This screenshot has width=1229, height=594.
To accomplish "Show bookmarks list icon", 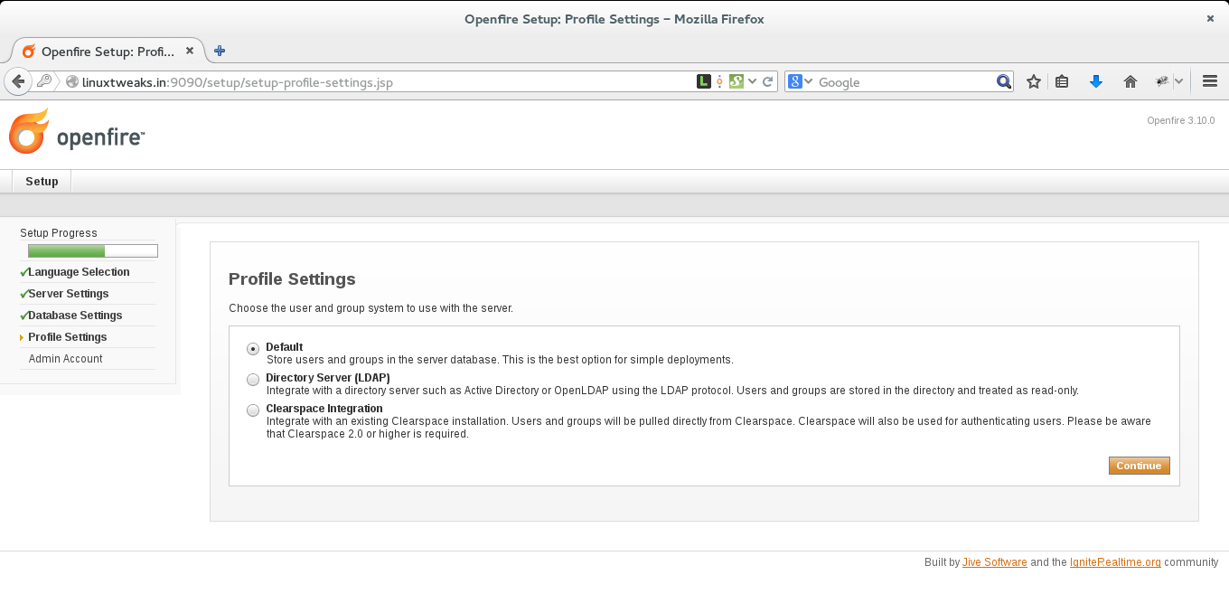I will (1063, 81).
